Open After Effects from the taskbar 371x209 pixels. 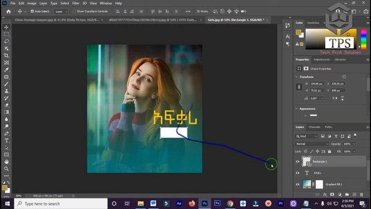[179, 204]
